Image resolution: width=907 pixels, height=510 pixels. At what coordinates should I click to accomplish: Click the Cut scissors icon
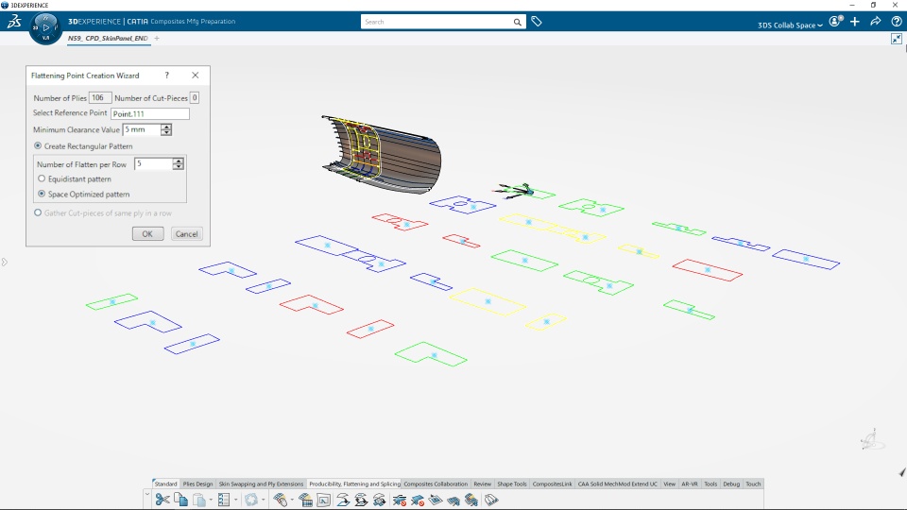coord(163,499)
